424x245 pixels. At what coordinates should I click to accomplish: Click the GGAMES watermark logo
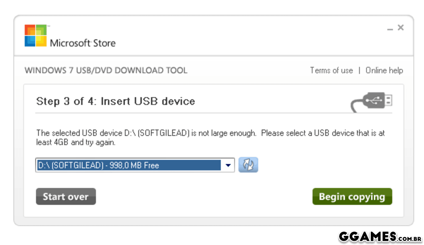pyautogui.click(x=367, y=237)
